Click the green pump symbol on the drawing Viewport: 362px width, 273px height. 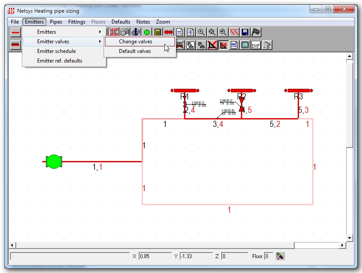pyautogui.click(x=54, y=162)
